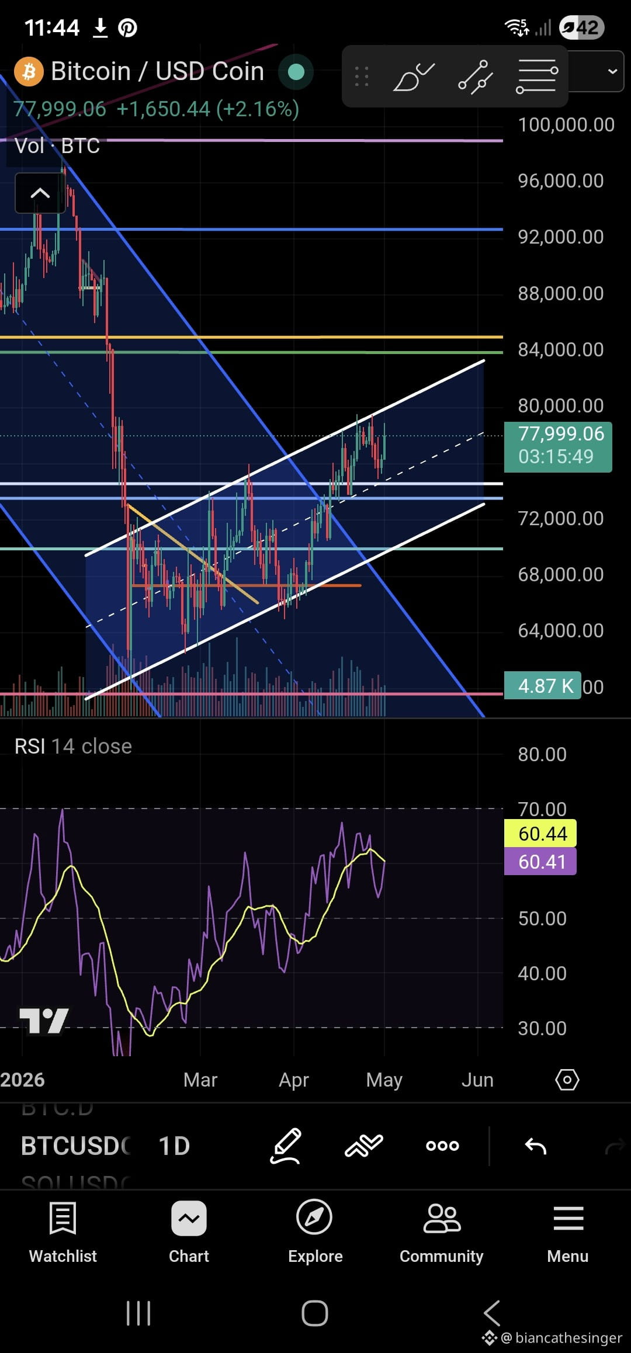Tap the May label on time axis
Image resolution: width=631 pixels, height=1353 pixels.
point(384,1080)
